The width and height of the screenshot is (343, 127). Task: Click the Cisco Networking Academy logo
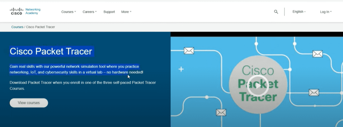coord(25,11)
